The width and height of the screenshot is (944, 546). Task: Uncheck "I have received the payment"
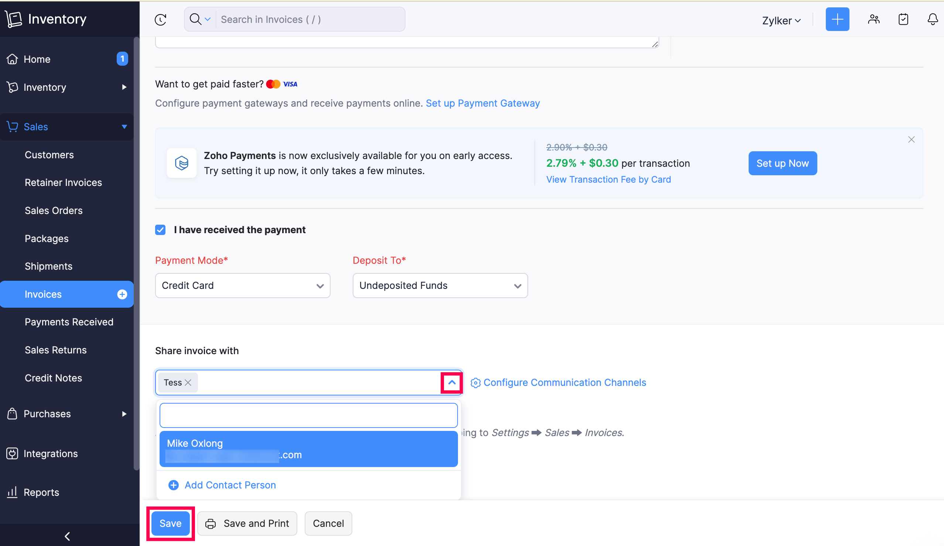point(160,229)
